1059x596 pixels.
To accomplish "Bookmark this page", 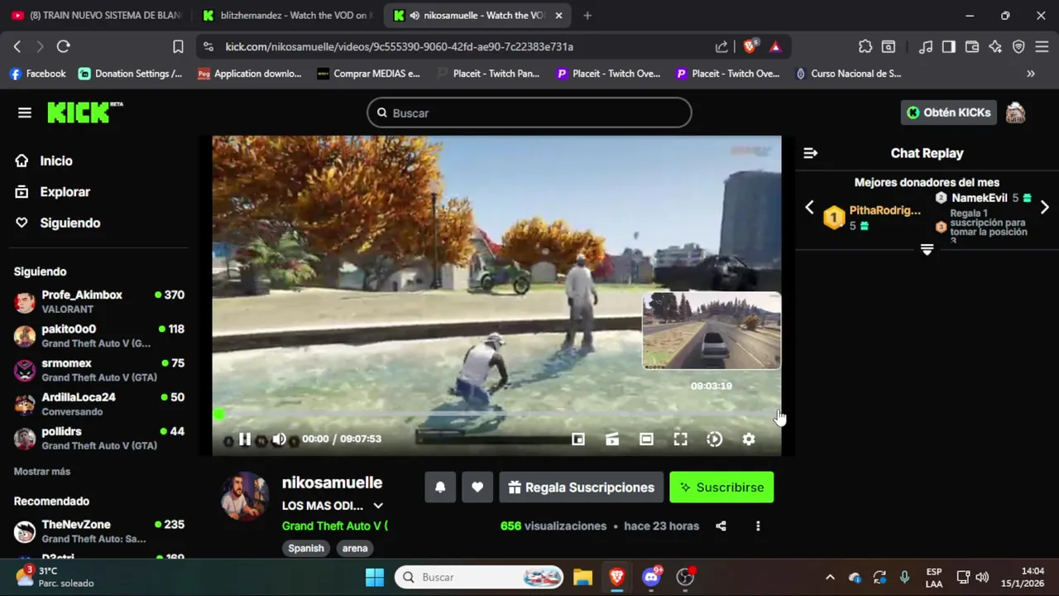I will point(178,47).
